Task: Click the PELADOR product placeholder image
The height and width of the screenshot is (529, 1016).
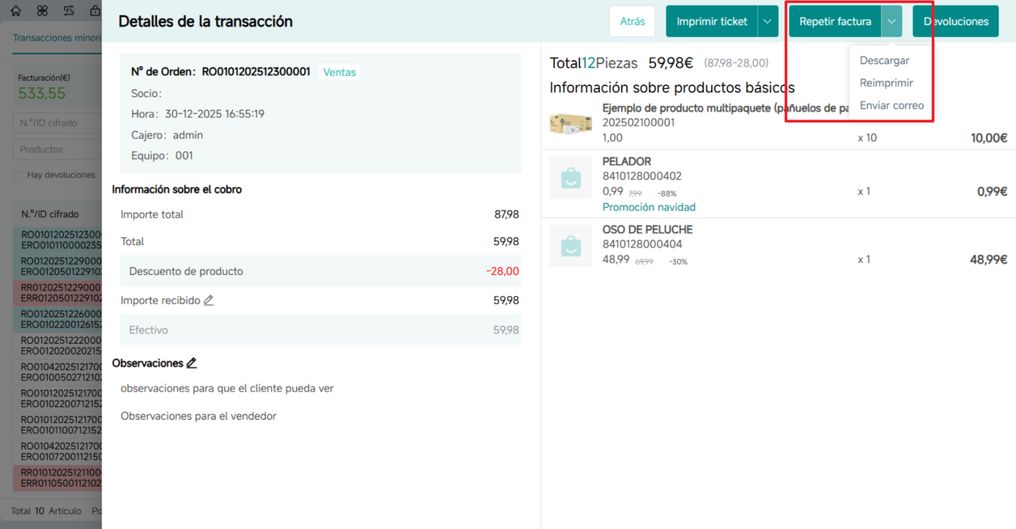Action: click(571, 178)
